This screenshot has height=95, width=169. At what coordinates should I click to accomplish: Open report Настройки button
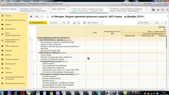(x=144, y=23)
